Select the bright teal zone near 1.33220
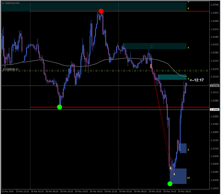Screen dimensions: 221x194 pos(172,77)
